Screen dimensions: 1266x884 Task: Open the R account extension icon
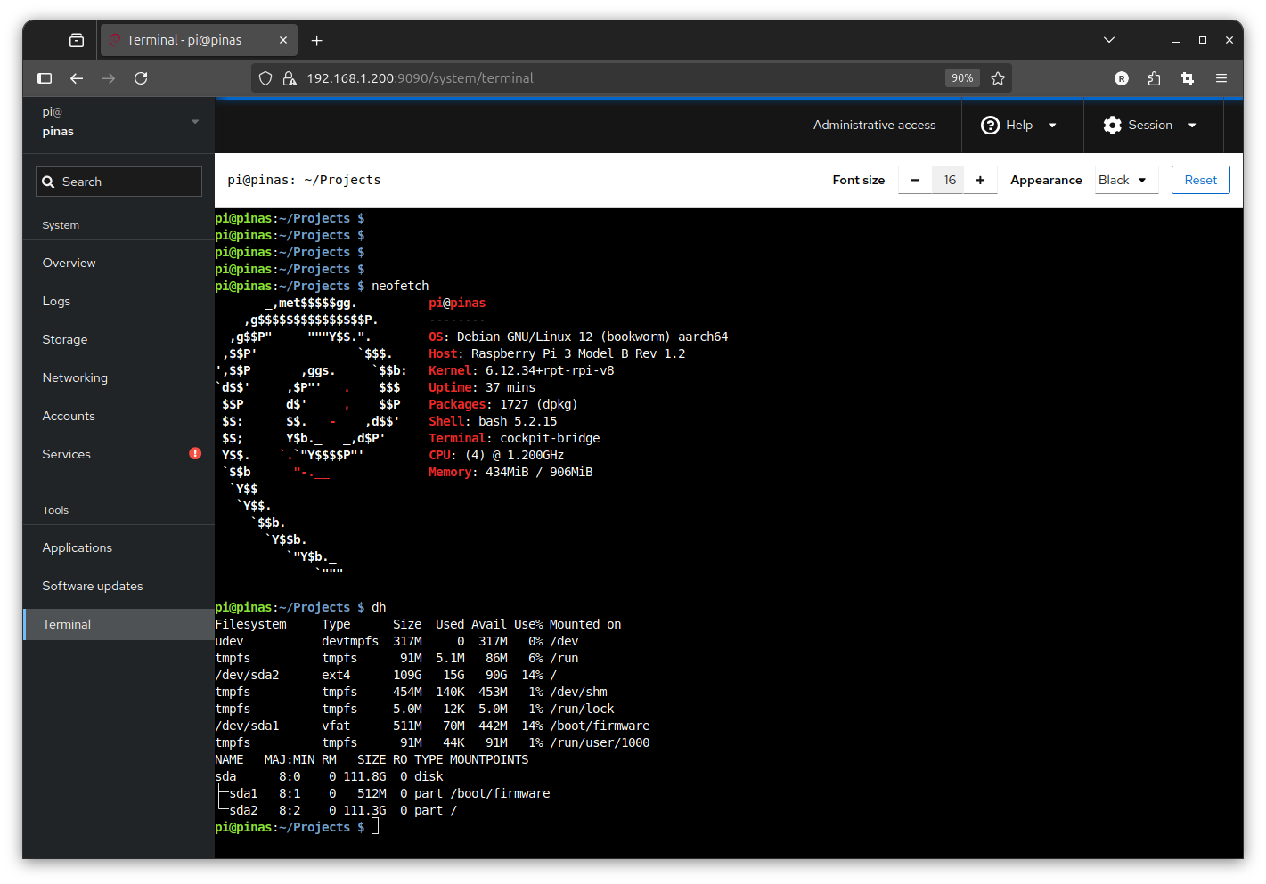pos(1122,78)
